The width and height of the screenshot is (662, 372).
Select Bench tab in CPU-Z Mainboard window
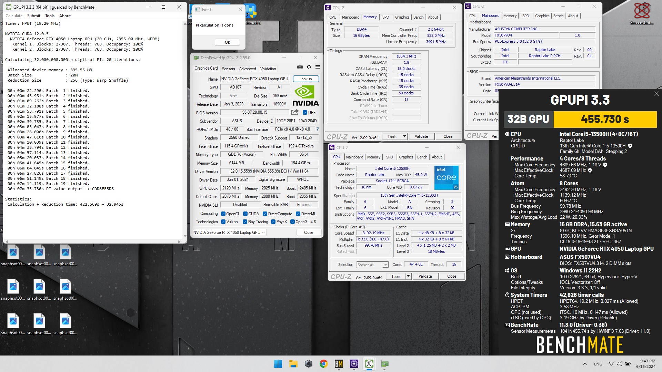[x=558, y=16]
